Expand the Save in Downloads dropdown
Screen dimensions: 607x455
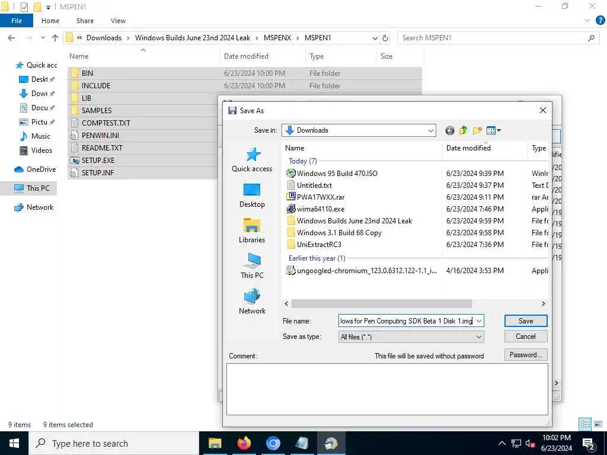(x=430, y=131)
